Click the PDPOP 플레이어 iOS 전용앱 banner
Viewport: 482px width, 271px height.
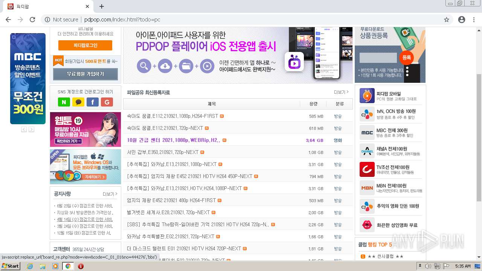(x=238, y=55)
